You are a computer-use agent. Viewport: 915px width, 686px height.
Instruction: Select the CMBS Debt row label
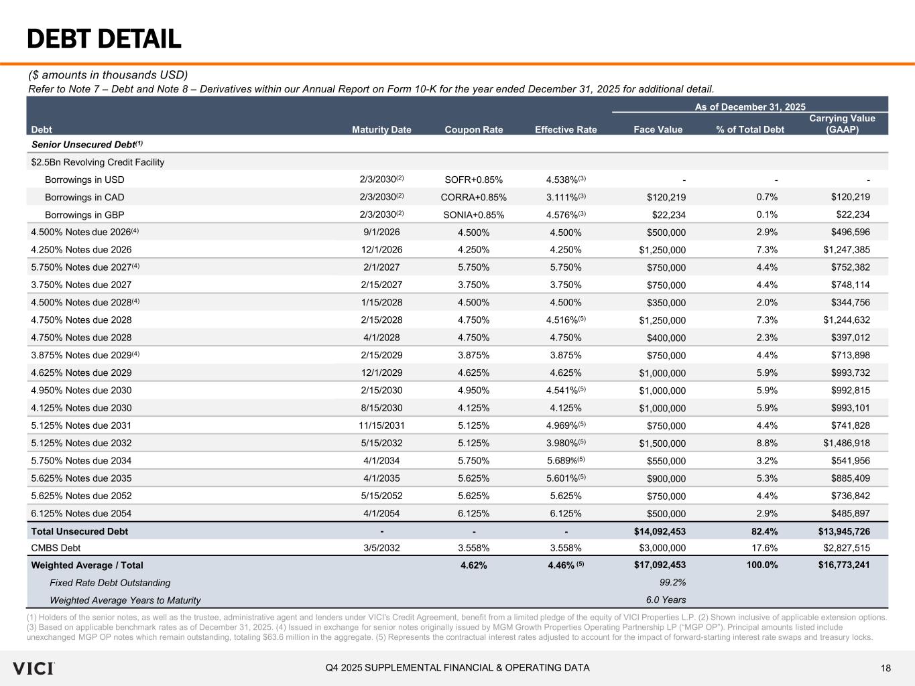[x=56, y=548]
